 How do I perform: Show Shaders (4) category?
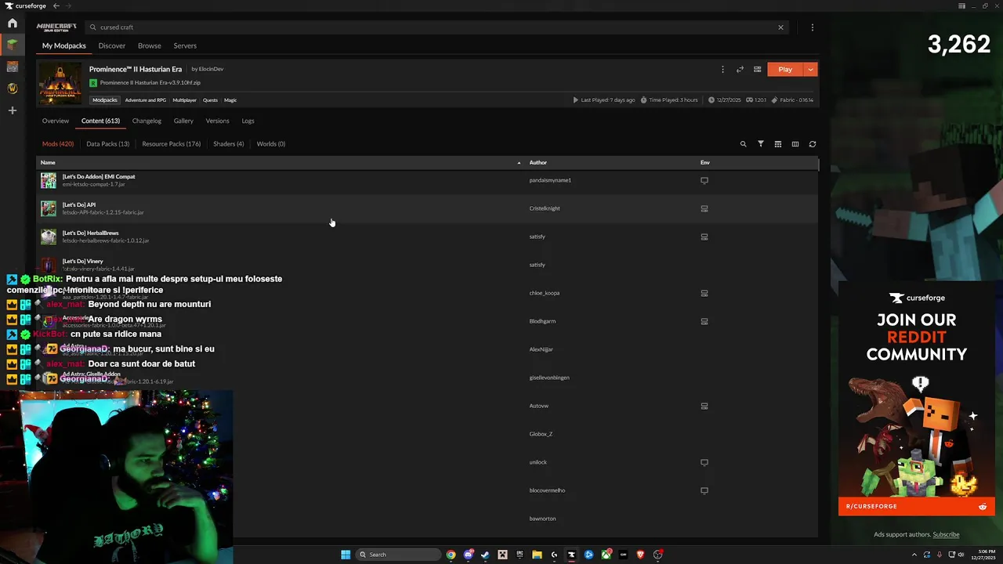[x=229, y=144]
